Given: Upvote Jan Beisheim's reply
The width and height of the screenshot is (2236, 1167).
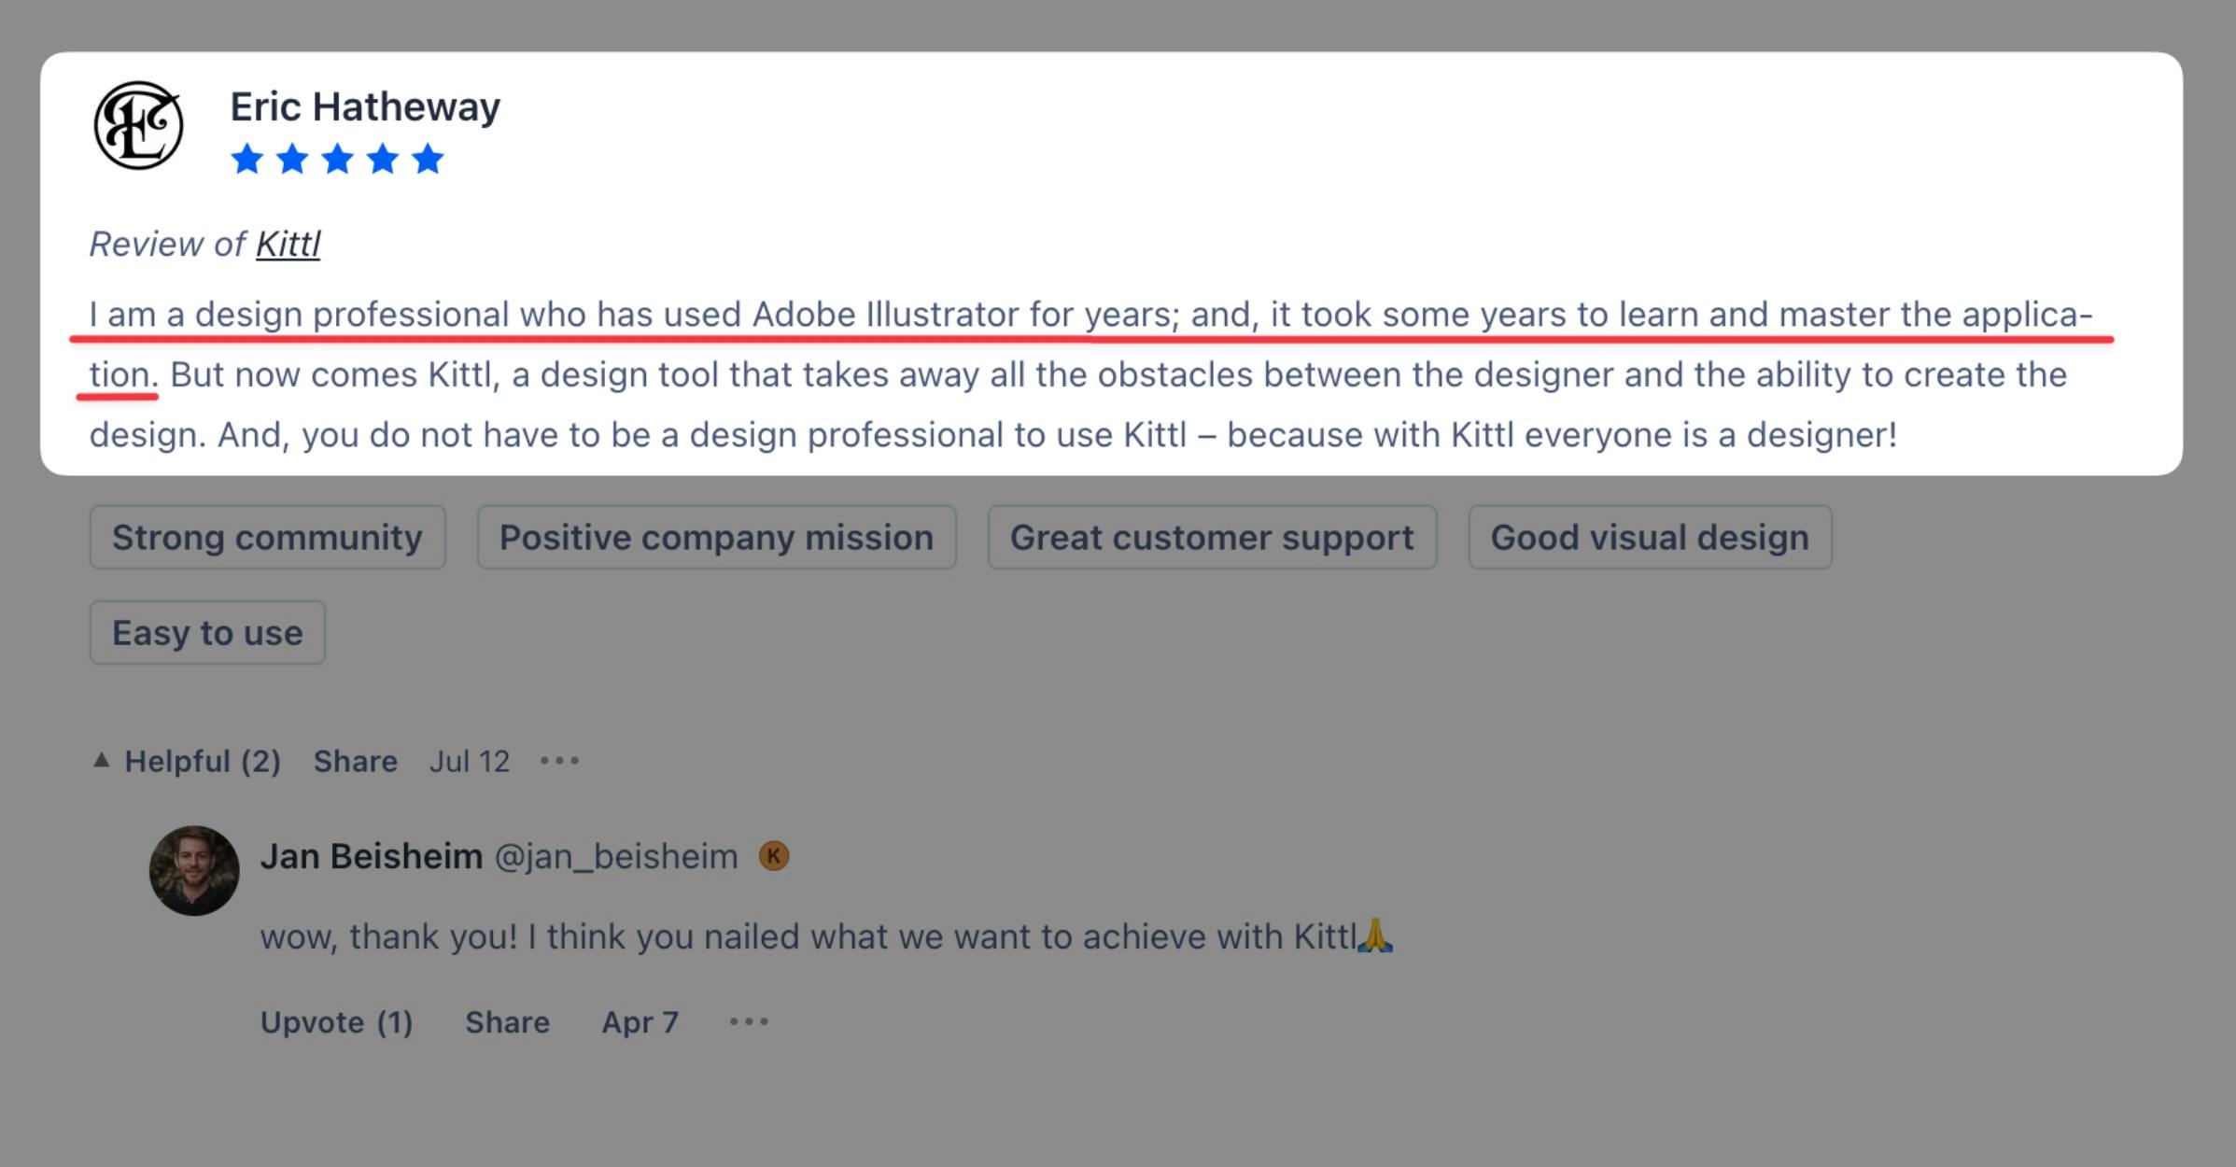Looking at the screenshot, I should click(x=337, y=1022).
